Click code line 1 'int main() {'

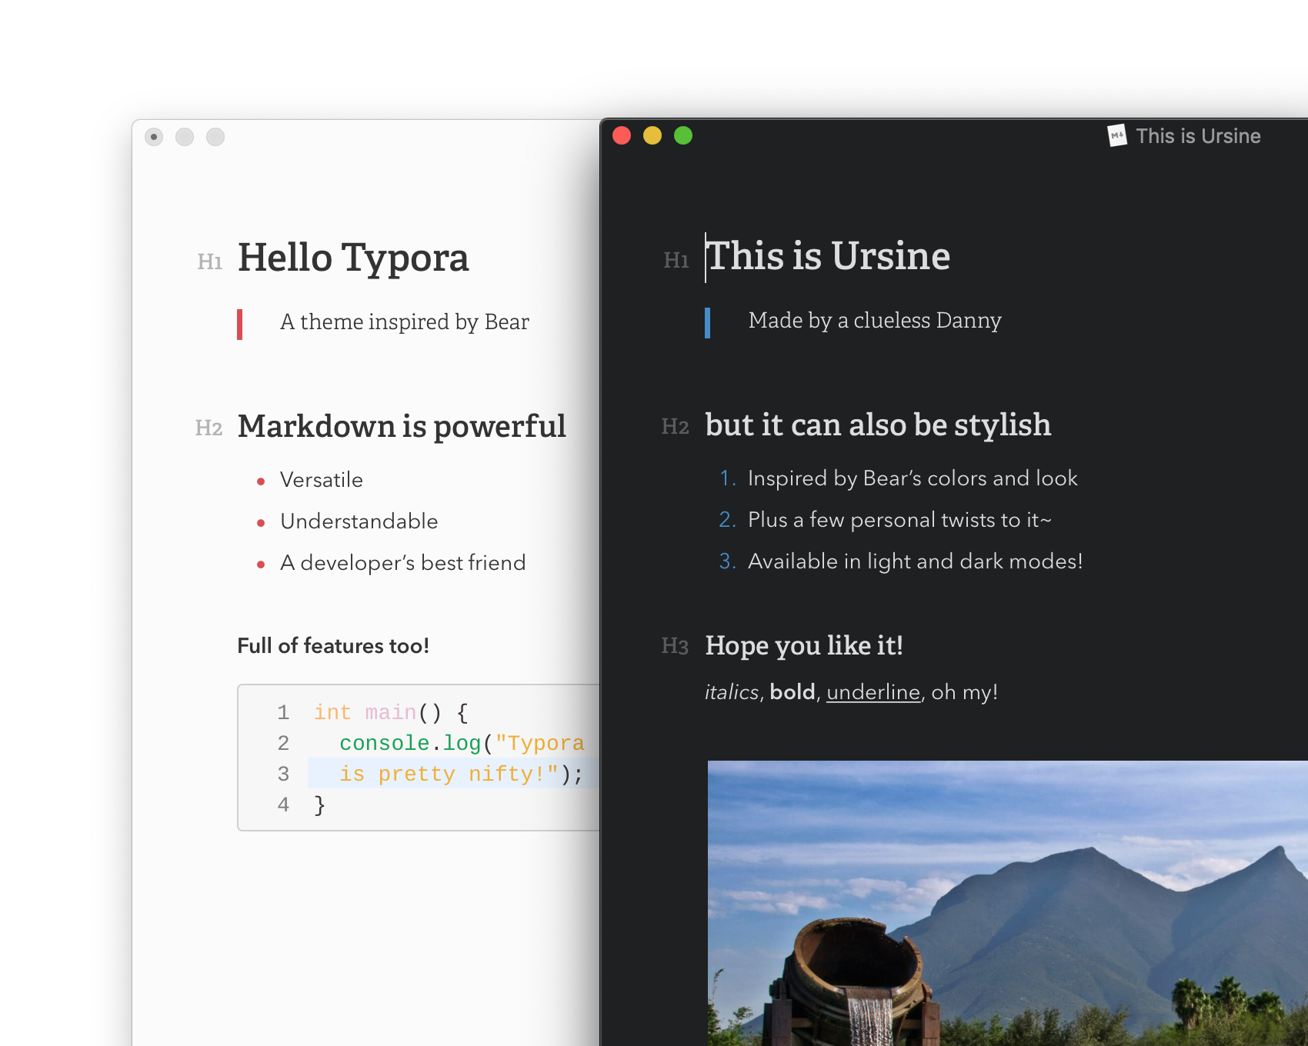(391, 713)
